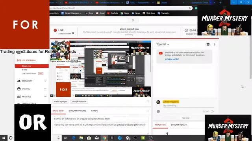This screenshot has width=252, height=141.
Task: Open Task View on the taskbar
Action: point(65,138)
